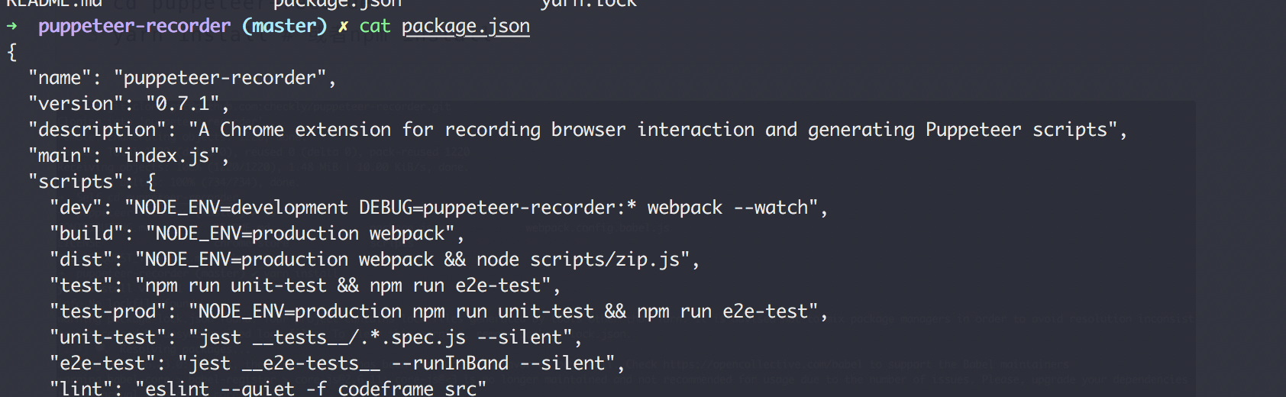Click the puppeteer-recorder directory name in prompt

pyautogui.click(x=134, y=27)
